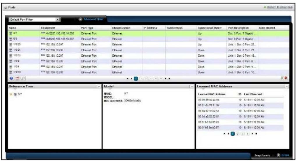Select page 2 in ports table pager
Image resolution: width=296 pixels, height=161 pixels.
(141, 79)
